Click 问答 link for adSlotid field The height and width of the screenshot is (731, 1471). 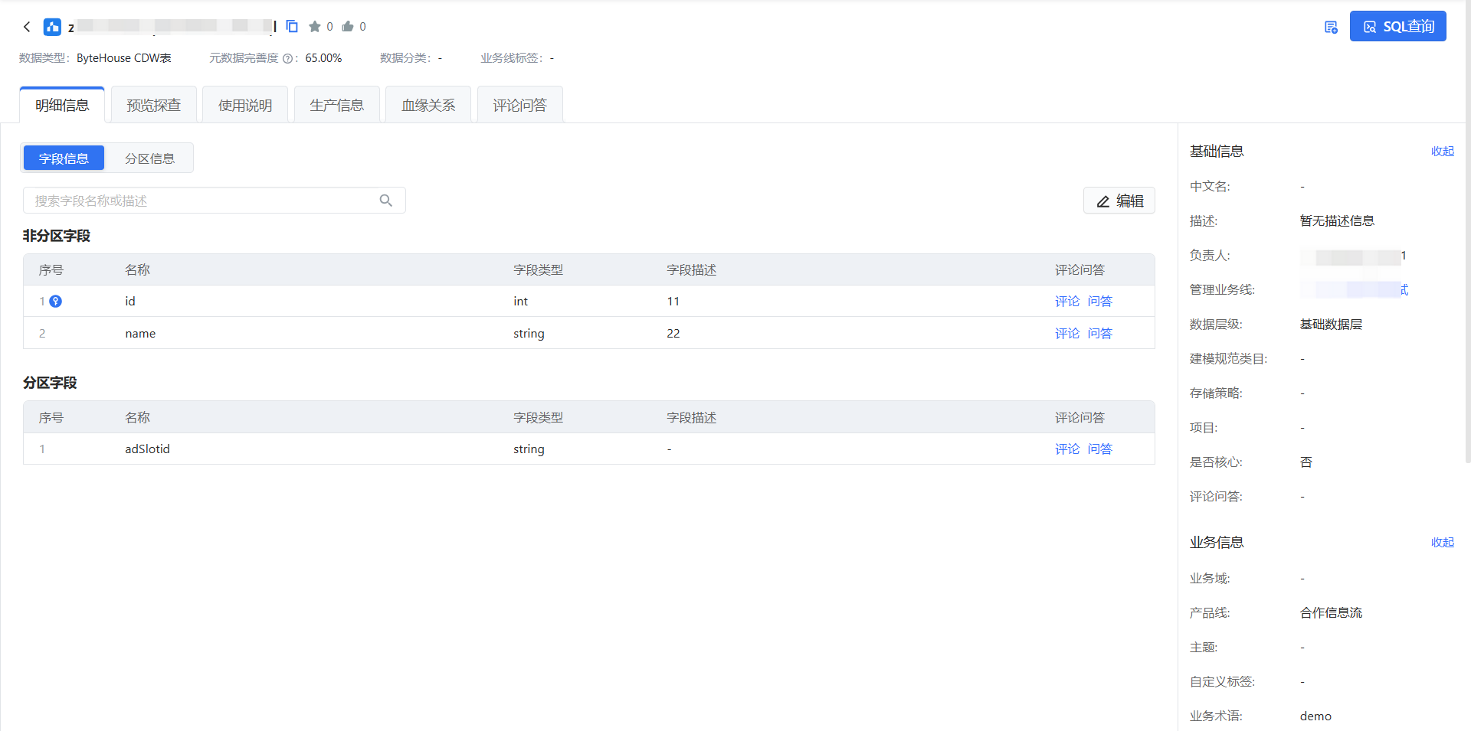click(1100, 449)
